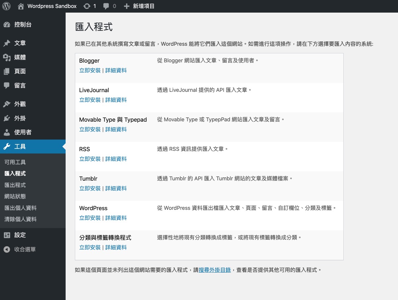398x300 pixels.
Task: Click the 文章 pushpin icon
Action: point(7,43)
